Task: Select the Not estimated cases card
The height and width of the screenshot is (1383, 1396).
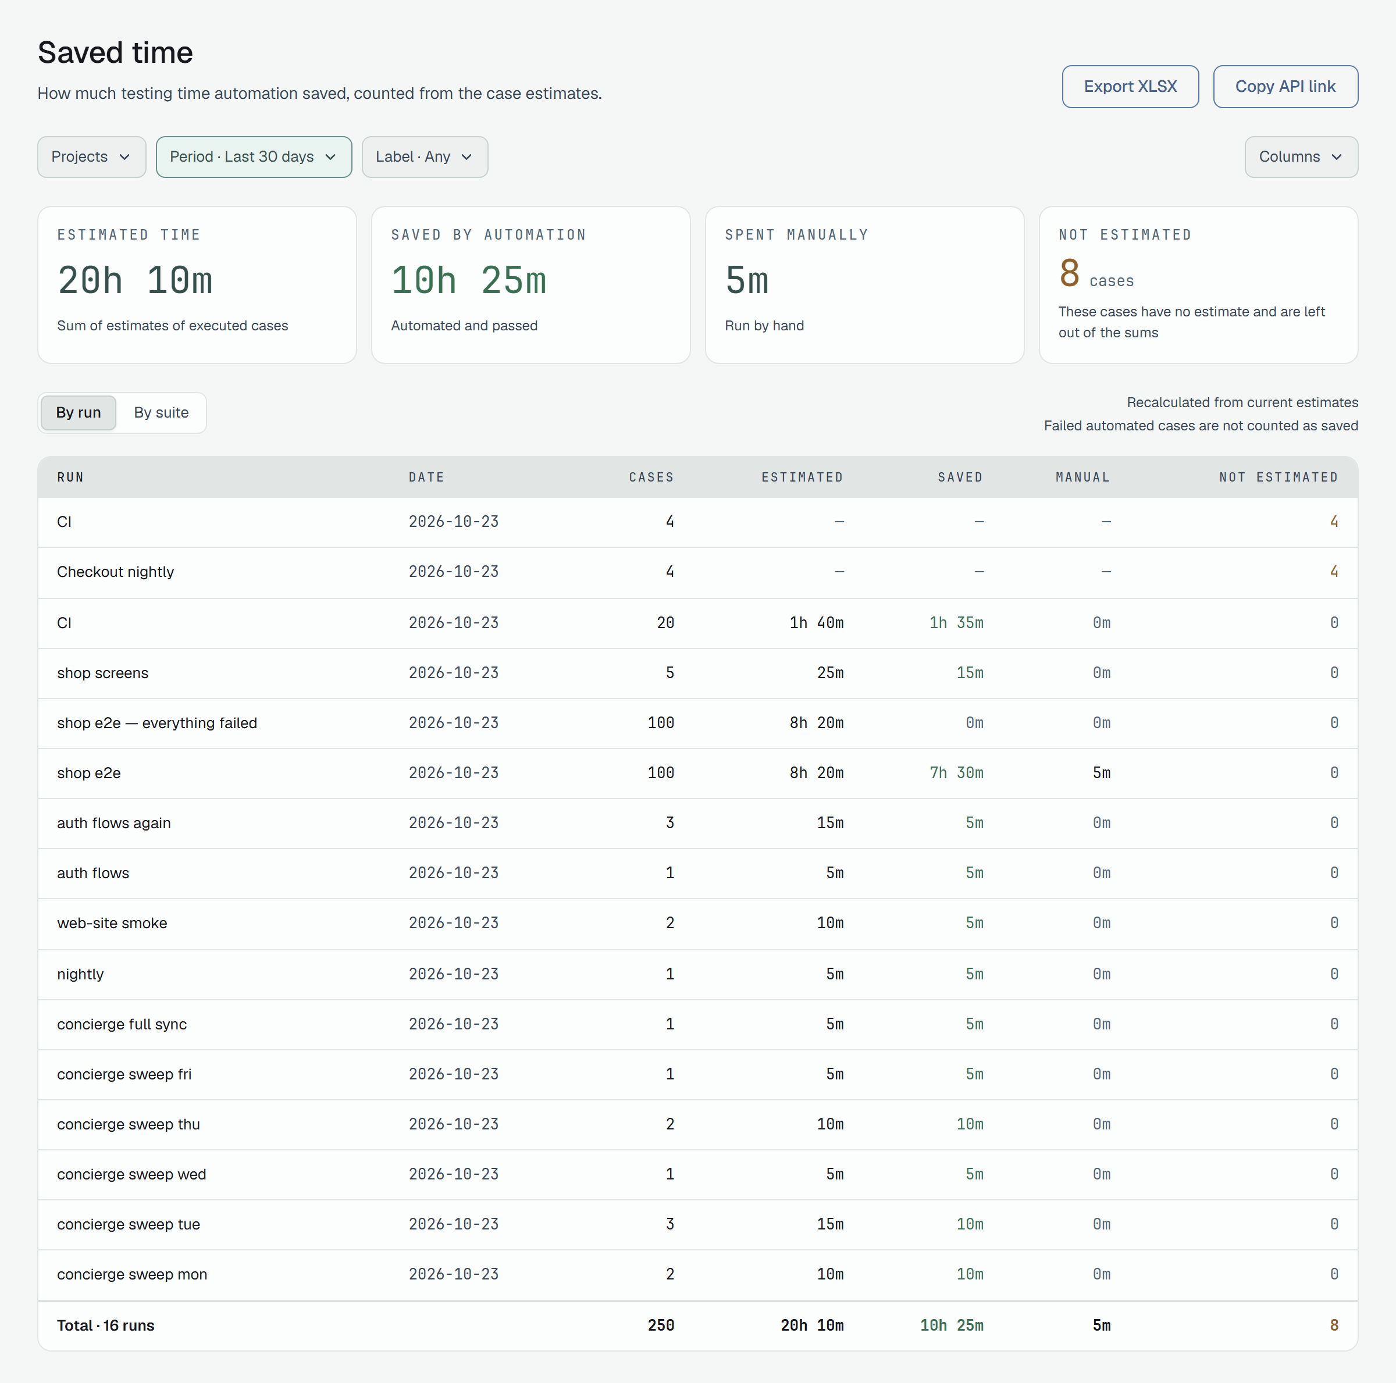Action: [x=1198, y=285]
